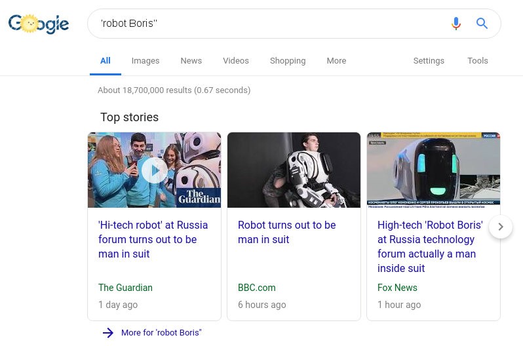The height and width of the screenshot is (346, 523).
Task: Go to the Videos tab
Action: pos(236,61)
